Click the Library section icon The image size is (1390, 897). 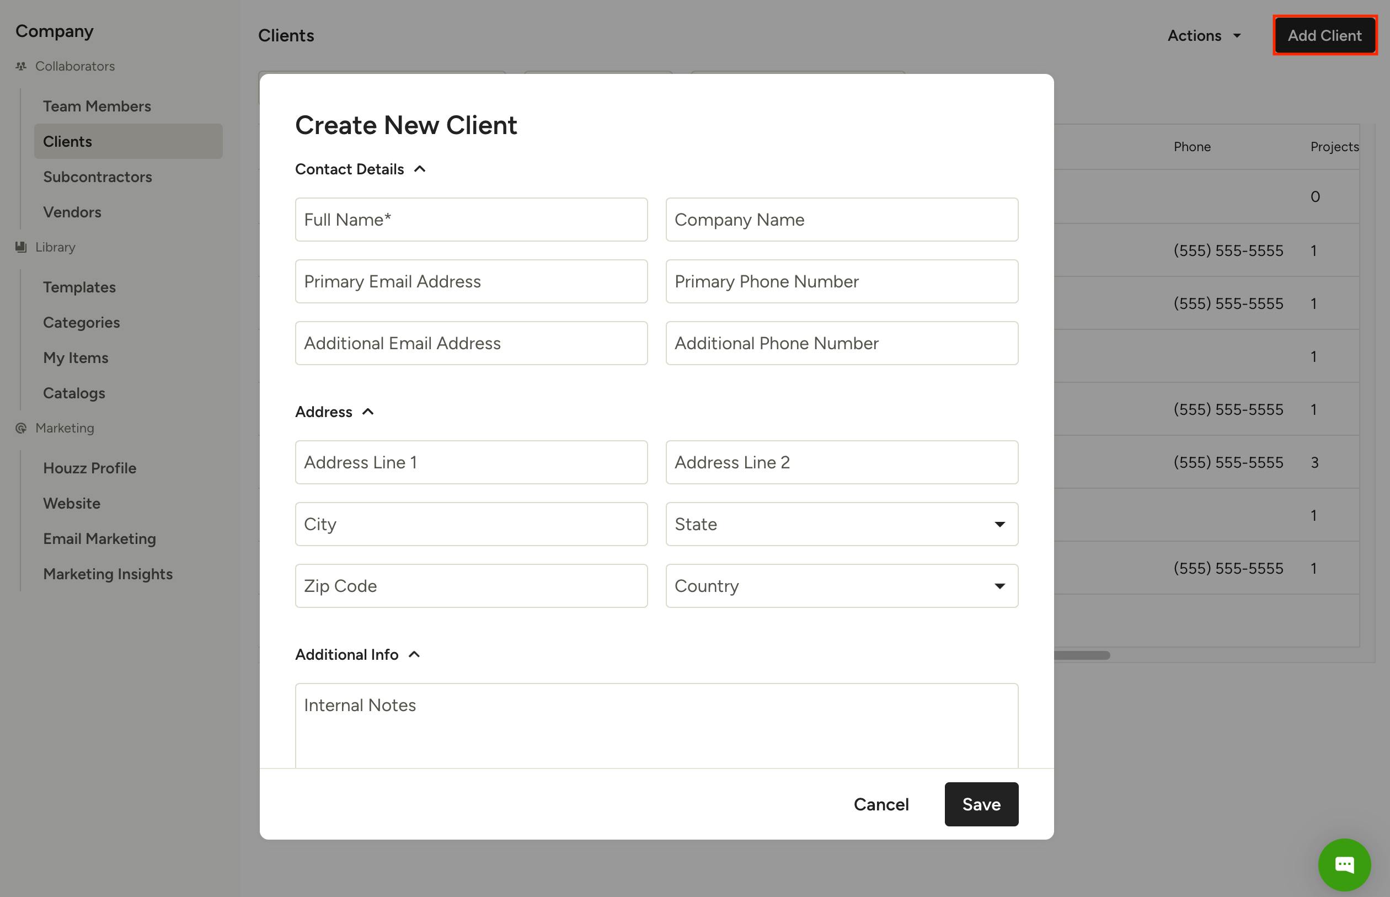click(x=21, y=247)
